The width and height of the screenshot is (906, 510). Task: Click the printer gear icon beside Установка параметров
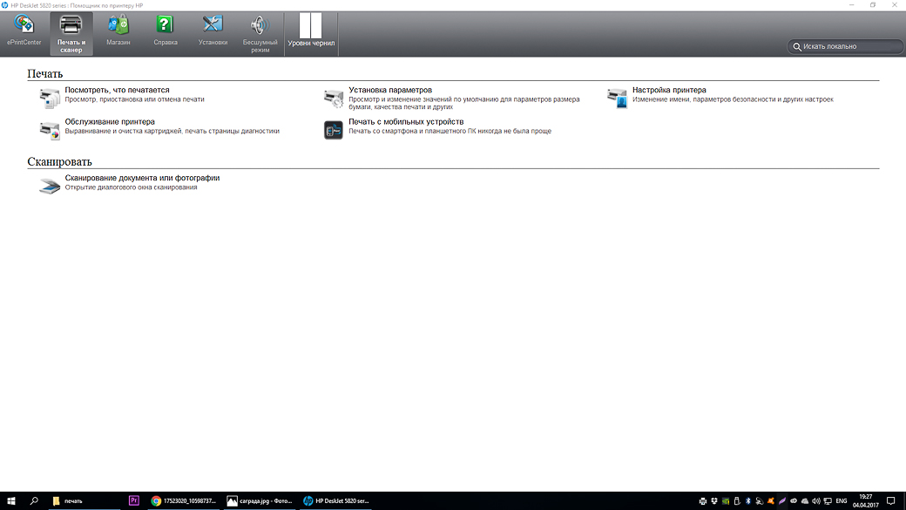(334, 99)
